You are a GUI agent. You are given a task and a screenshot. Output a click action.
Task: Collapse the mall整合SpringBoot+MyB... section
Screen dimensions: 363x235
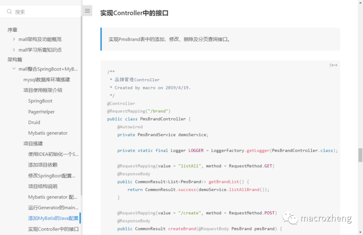click(14, 69)
